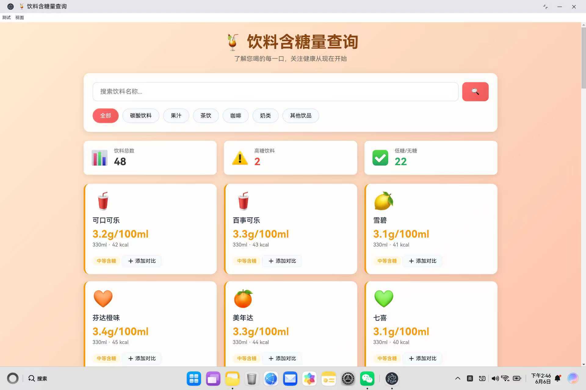The width and height of the screenshot is (586, 390).
Task: Add 百事可乐 to comparison
Action: click(282, 261)
